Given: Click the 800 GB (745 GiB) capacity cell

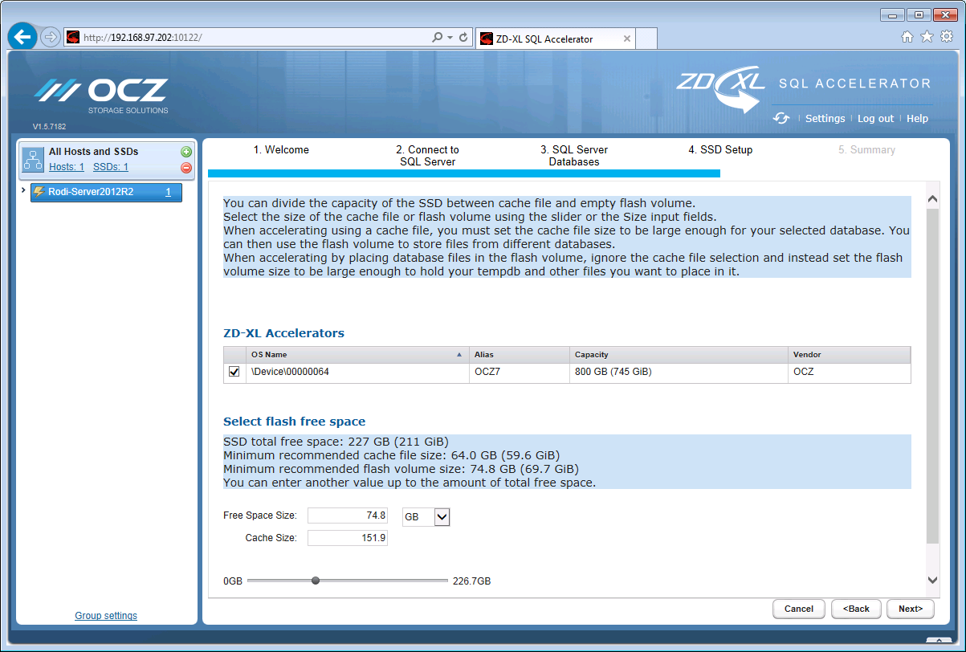Looking at the screenshot, I should click(679, 373).
